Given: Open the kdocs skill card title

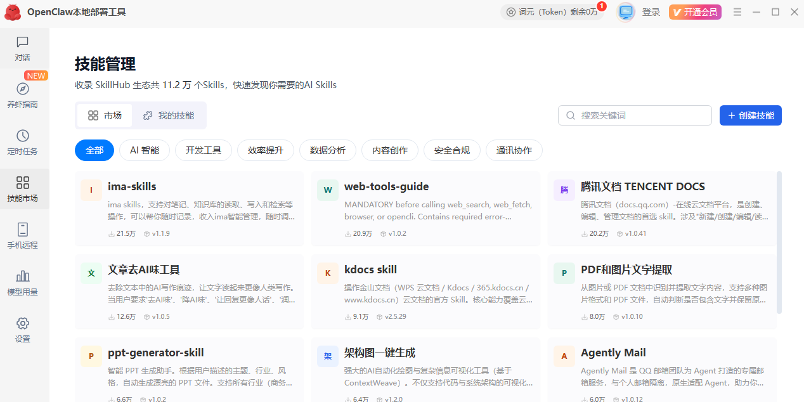Looking at the screenshot, I should (x=370, y=269).
